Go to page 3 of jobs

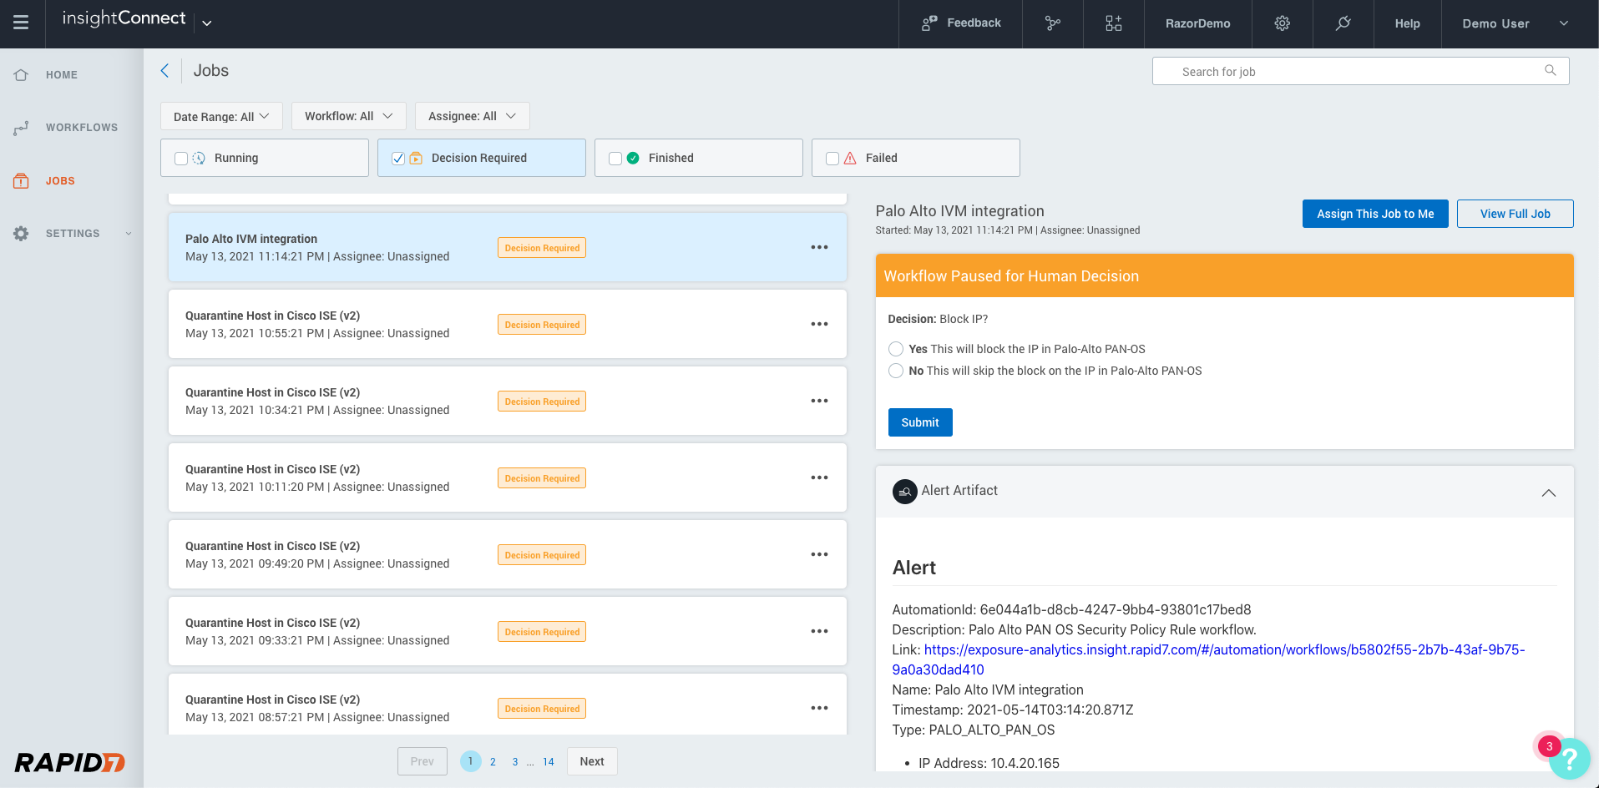pos(515,761)
